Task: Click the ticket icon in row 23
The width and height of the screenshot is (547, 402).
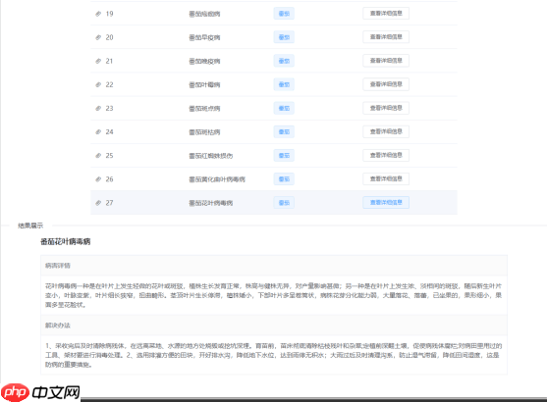Action: (98, 108)
